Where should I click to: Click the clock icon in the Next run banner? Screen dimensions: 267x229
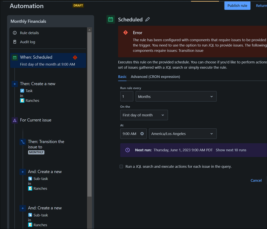(127, 150)
